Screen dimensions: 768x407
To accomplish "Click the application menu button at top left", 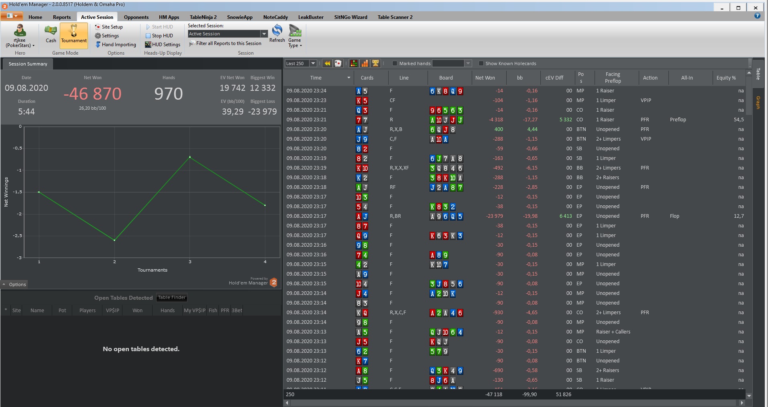I will [x=12, y=16].
